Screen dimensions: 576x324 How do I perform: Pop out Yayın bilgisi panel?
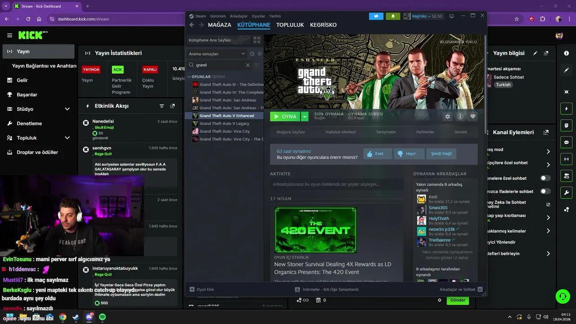click(546, 53)
